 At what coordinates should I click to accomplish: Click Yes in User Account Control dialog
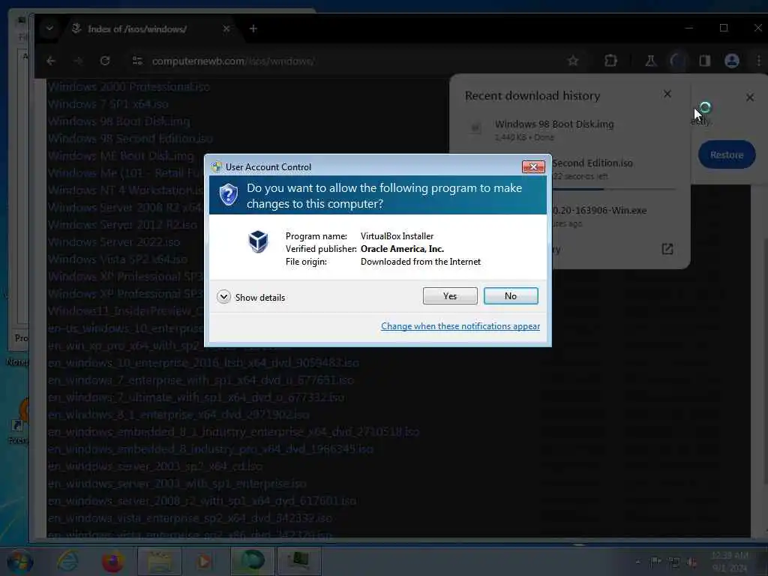(x=450, y=295)
